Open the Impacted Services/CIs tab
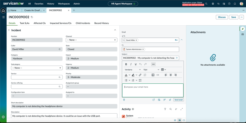The image size is (246, 123). (61, 23)
